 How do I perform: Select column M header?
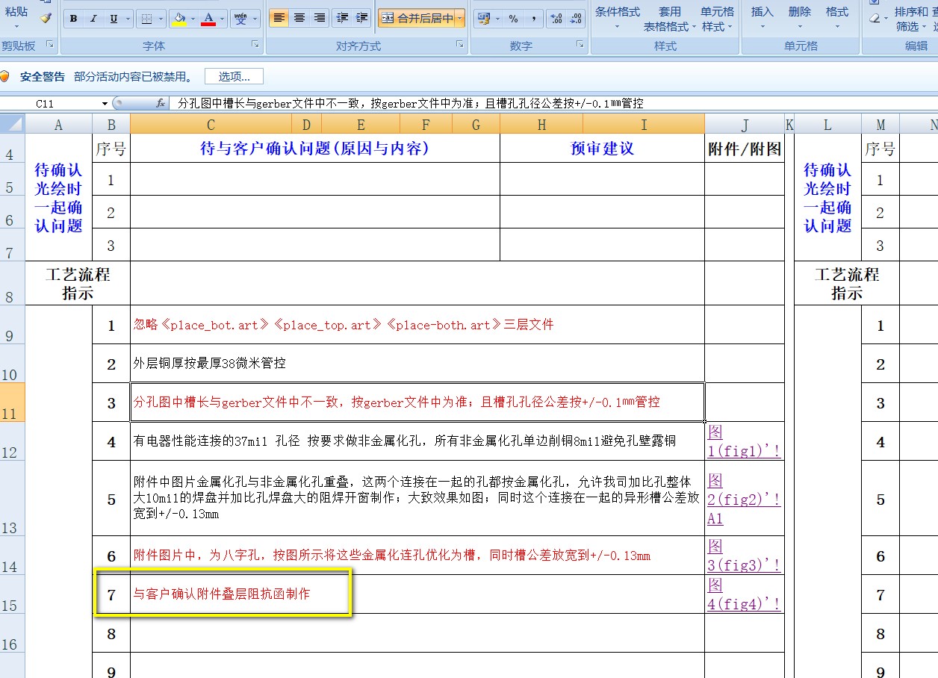[x=880, y=124]
